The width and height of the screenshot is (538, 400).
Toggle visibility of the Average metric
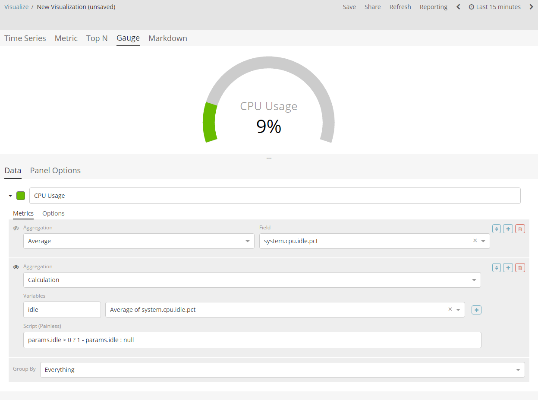16,228
